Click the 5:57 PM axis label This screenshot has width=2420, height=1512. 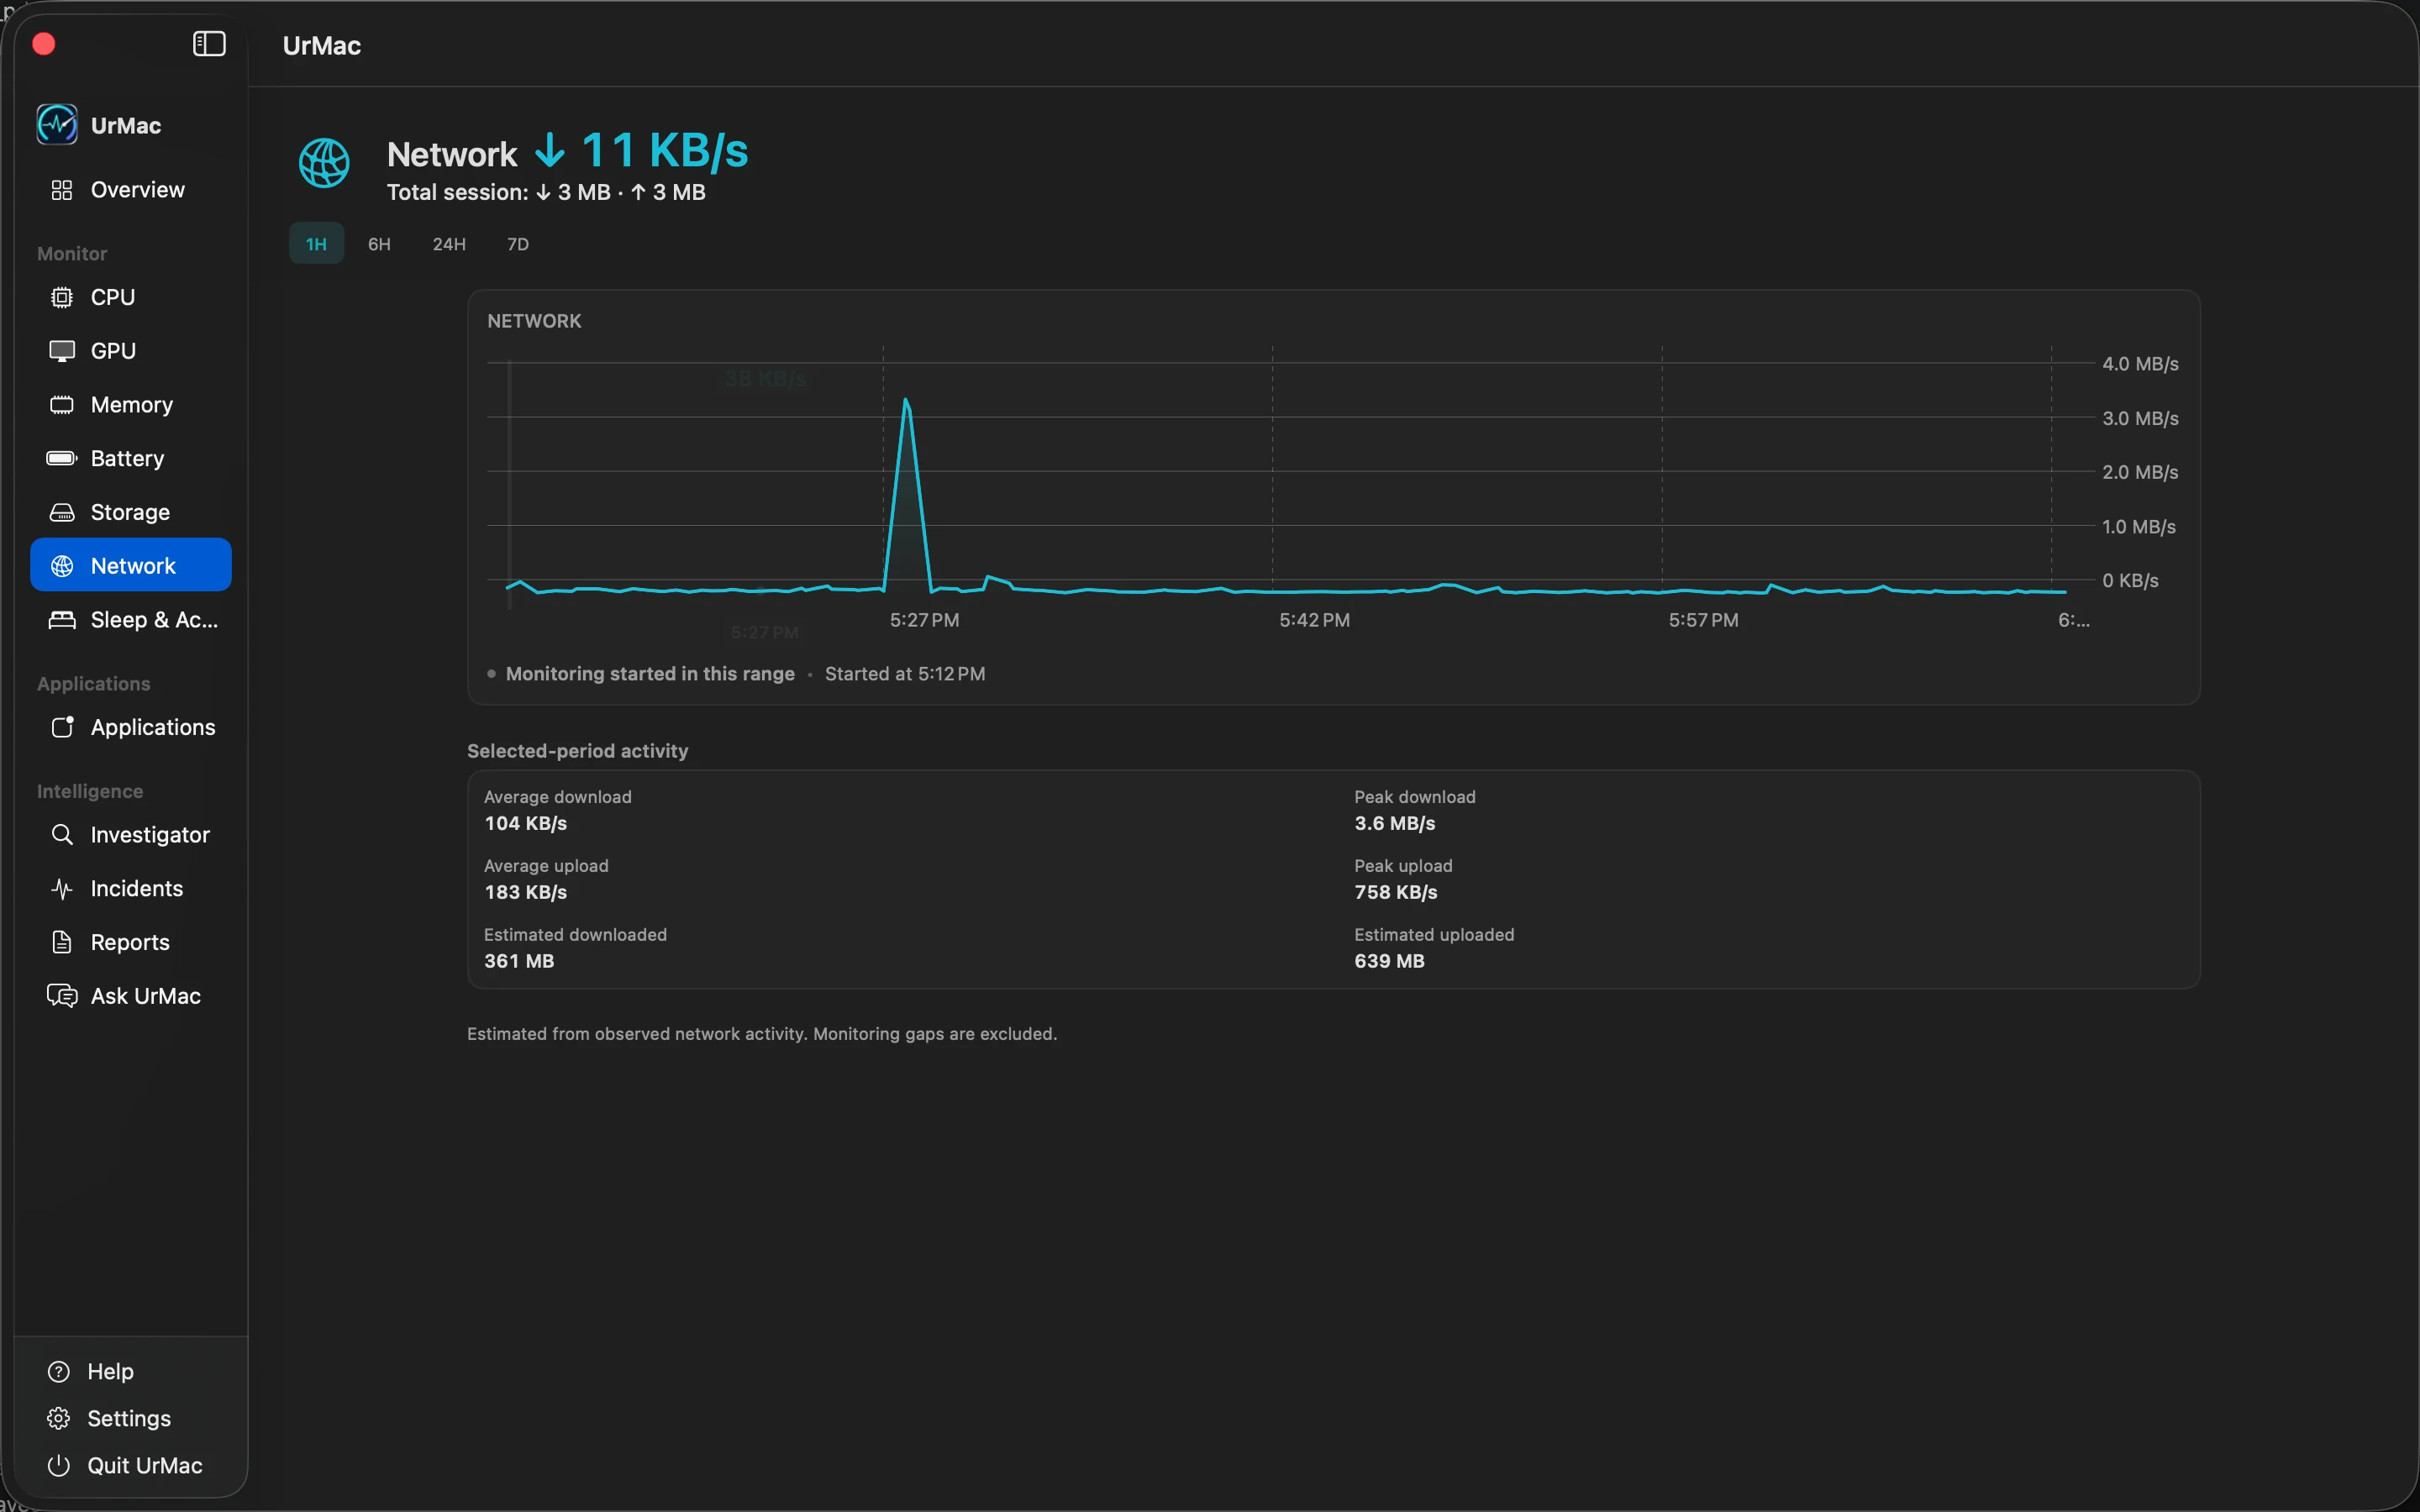[x=1703, y=620]
